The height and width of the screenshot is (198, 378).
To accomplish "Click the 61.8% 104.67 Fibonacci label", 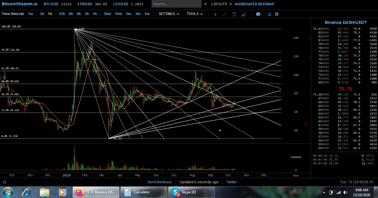I will [10, 68].
